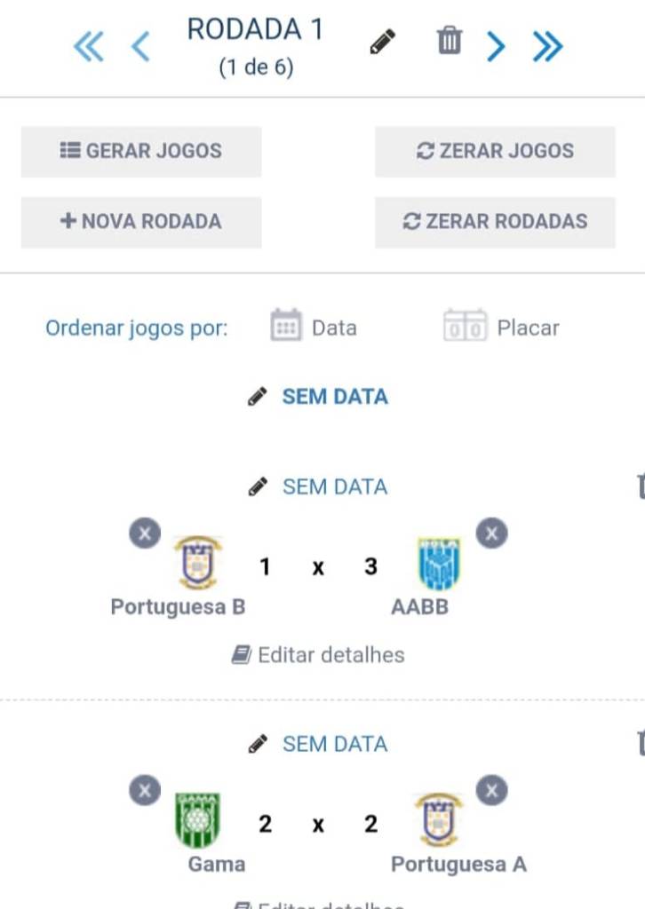
Task: Open Editar detalhes for Portuguesa B match
Action: tap(318, 655)
